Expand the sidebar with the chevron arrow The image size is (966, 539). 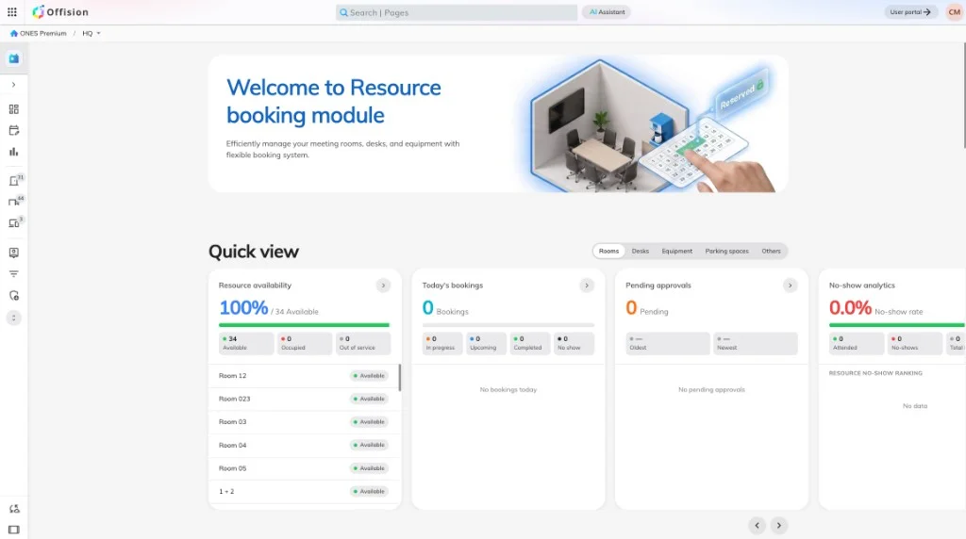coord(13,85)
